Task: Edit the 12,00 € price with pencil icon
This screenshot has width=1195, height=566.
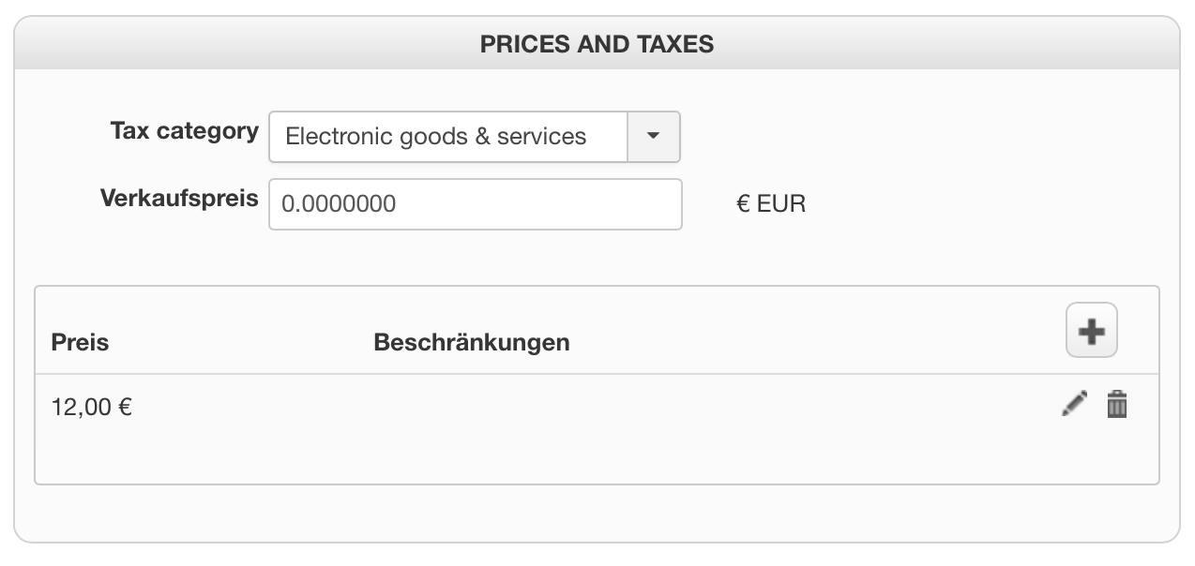Action: 1074,404
